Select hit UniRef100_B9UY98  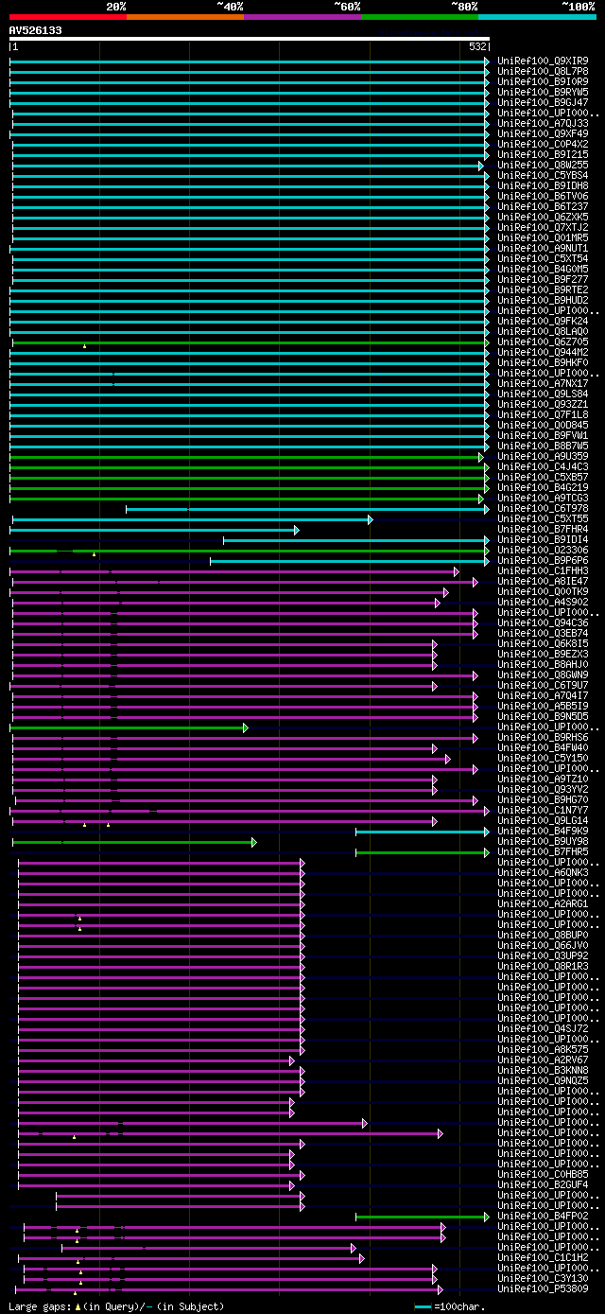pos(543,841)
